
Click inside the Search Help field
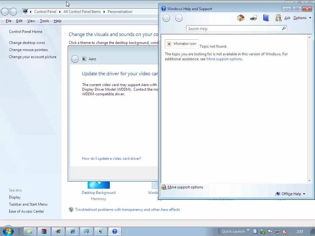click(x=234, y=29)
